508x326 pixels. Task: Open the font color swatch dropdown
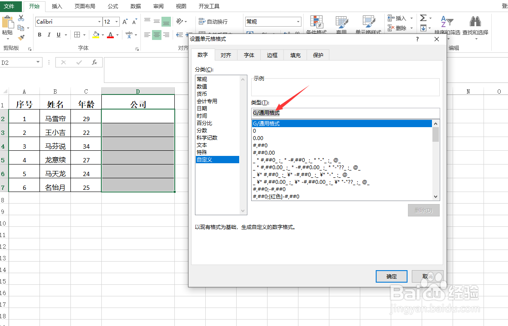117,35
